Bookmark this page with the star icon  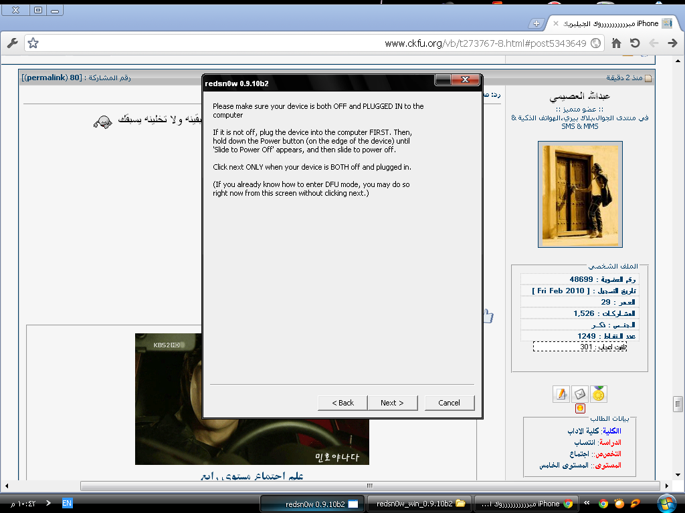[x=33, y=43]
